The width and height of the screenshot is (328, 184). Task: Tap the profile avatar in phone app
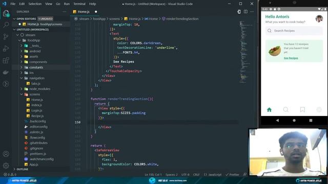click(319, 19)
